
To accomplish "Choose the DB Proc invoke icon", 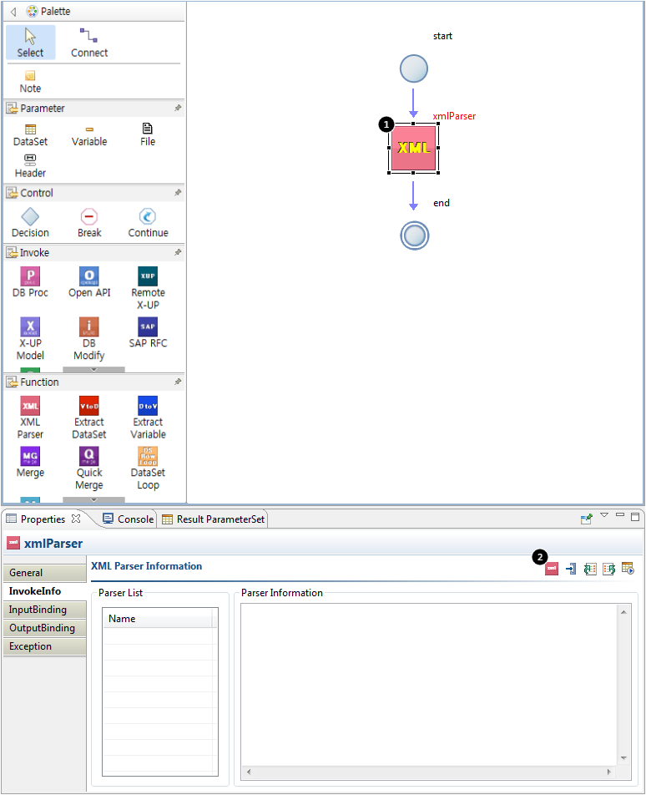I will coord(30,282).
